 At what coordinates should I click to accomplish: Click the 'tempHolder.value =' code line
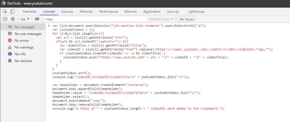(126, 93)
